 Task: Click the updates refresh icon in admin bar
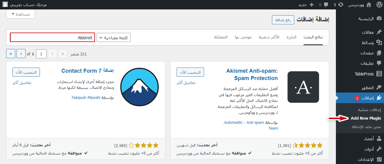point(341,5)
